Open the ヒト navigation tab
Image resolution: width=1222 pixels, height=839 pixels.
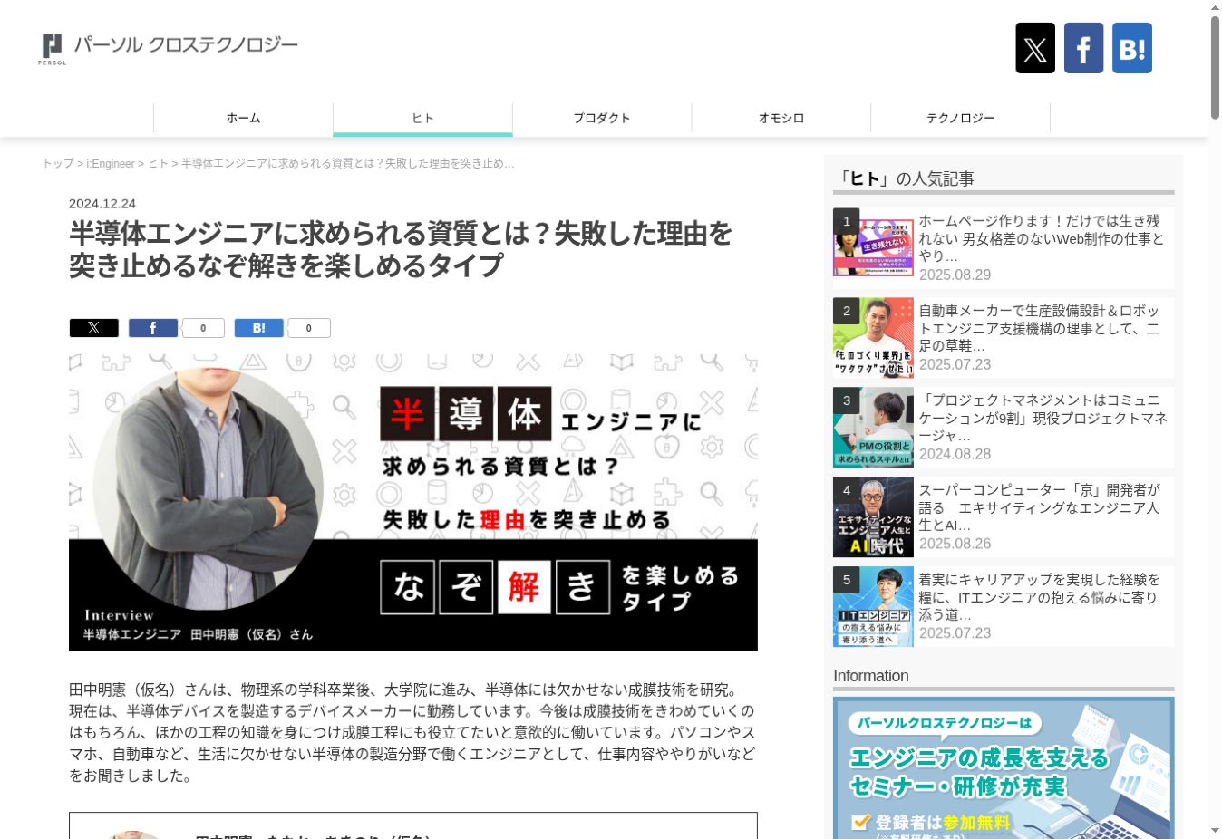[x=422, y=119]
